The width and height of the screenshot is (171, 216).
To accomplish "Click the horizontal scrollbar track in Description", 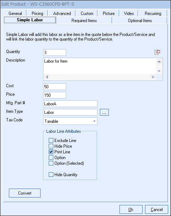I will pos(100,77).
